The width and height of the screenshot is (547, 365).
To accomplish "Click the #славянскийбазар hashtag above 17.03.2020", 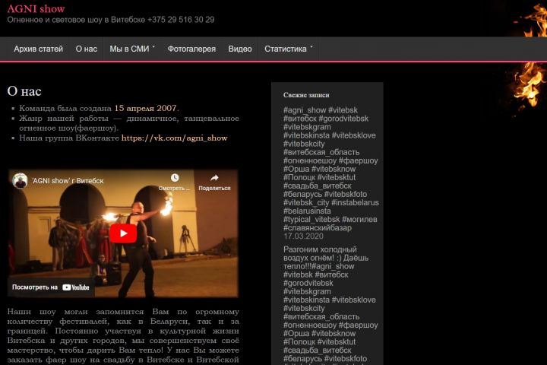I will click(x=318, y=227).
